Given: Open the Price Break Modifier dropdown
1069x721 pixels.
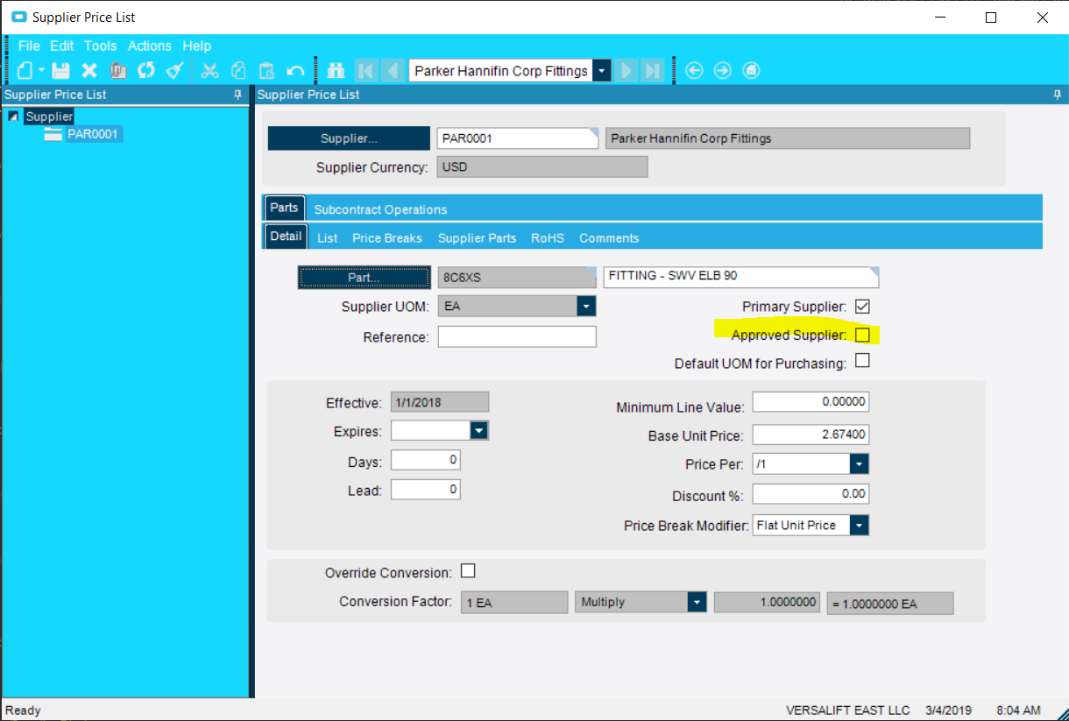Looking at the screenshot, I should pos(860,525).
